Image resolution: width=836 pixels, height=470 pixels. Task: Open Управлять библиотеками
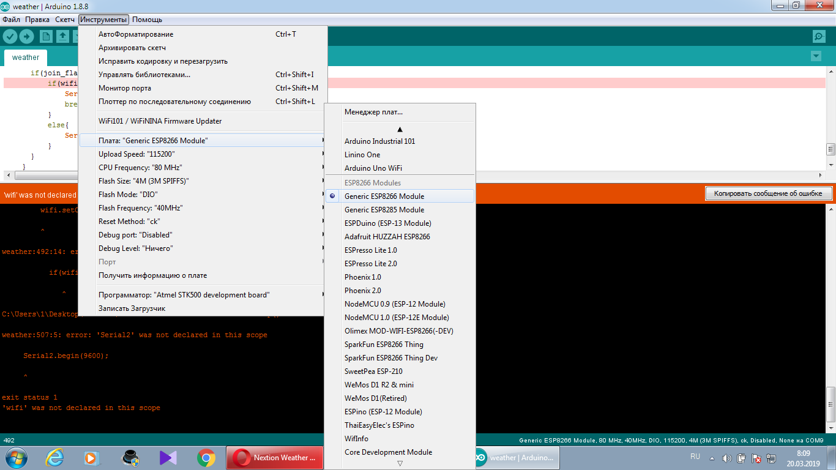[x=203, y=75]
